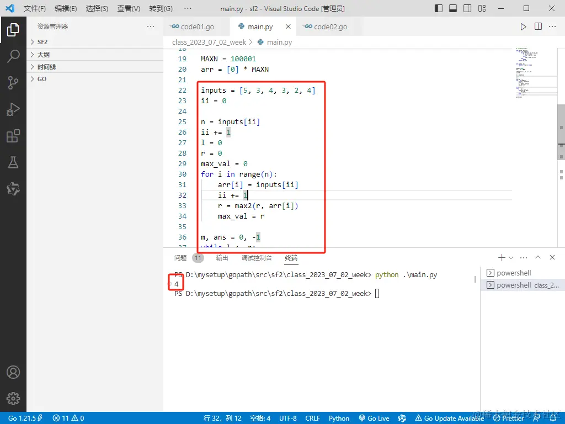Viewport: 565px width, 424px height.
Task: Add a new terminal with plus icon
Action: pos(502,257)
